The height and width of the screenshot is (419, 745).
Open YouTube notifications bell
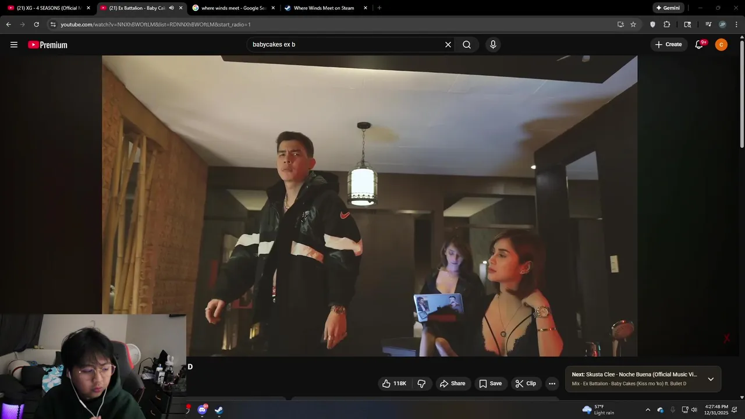click(x=700, y=45)
